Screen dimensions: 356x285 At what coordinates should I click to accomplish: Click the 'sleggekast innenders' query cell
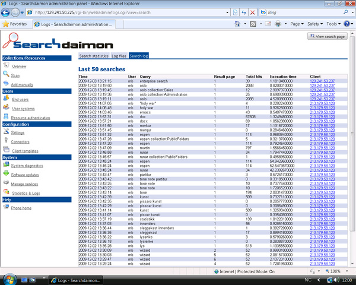tap(157, 228)
